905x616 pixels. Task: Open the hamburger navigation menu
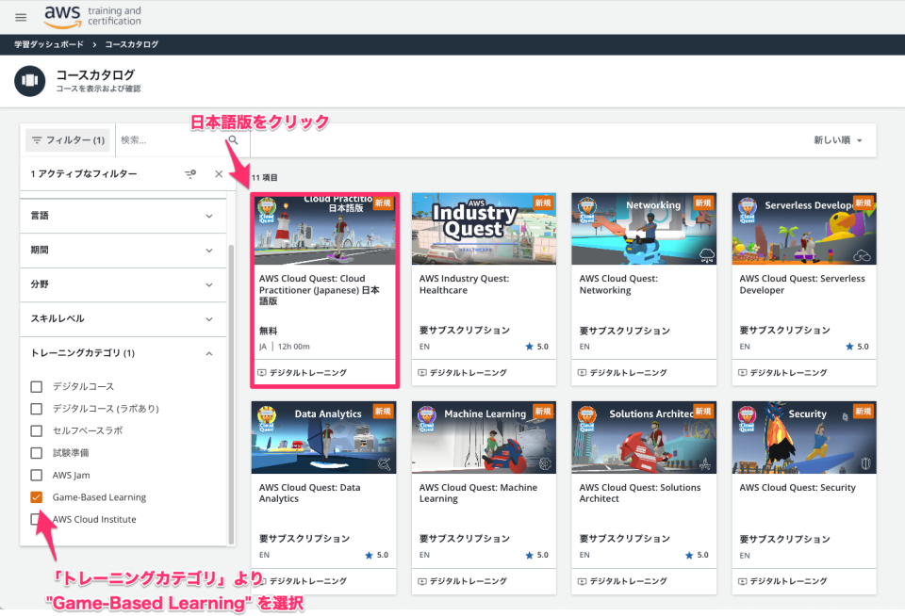tap(21, 17)
